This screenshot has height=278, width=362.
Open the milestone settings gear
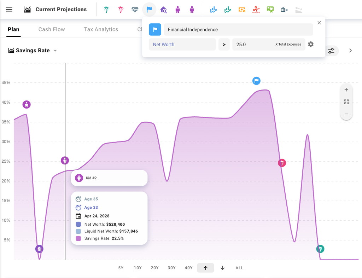tap(311, 44)
